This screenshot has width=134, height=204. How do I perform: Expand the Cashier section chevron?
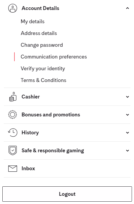tap(128, 97)
